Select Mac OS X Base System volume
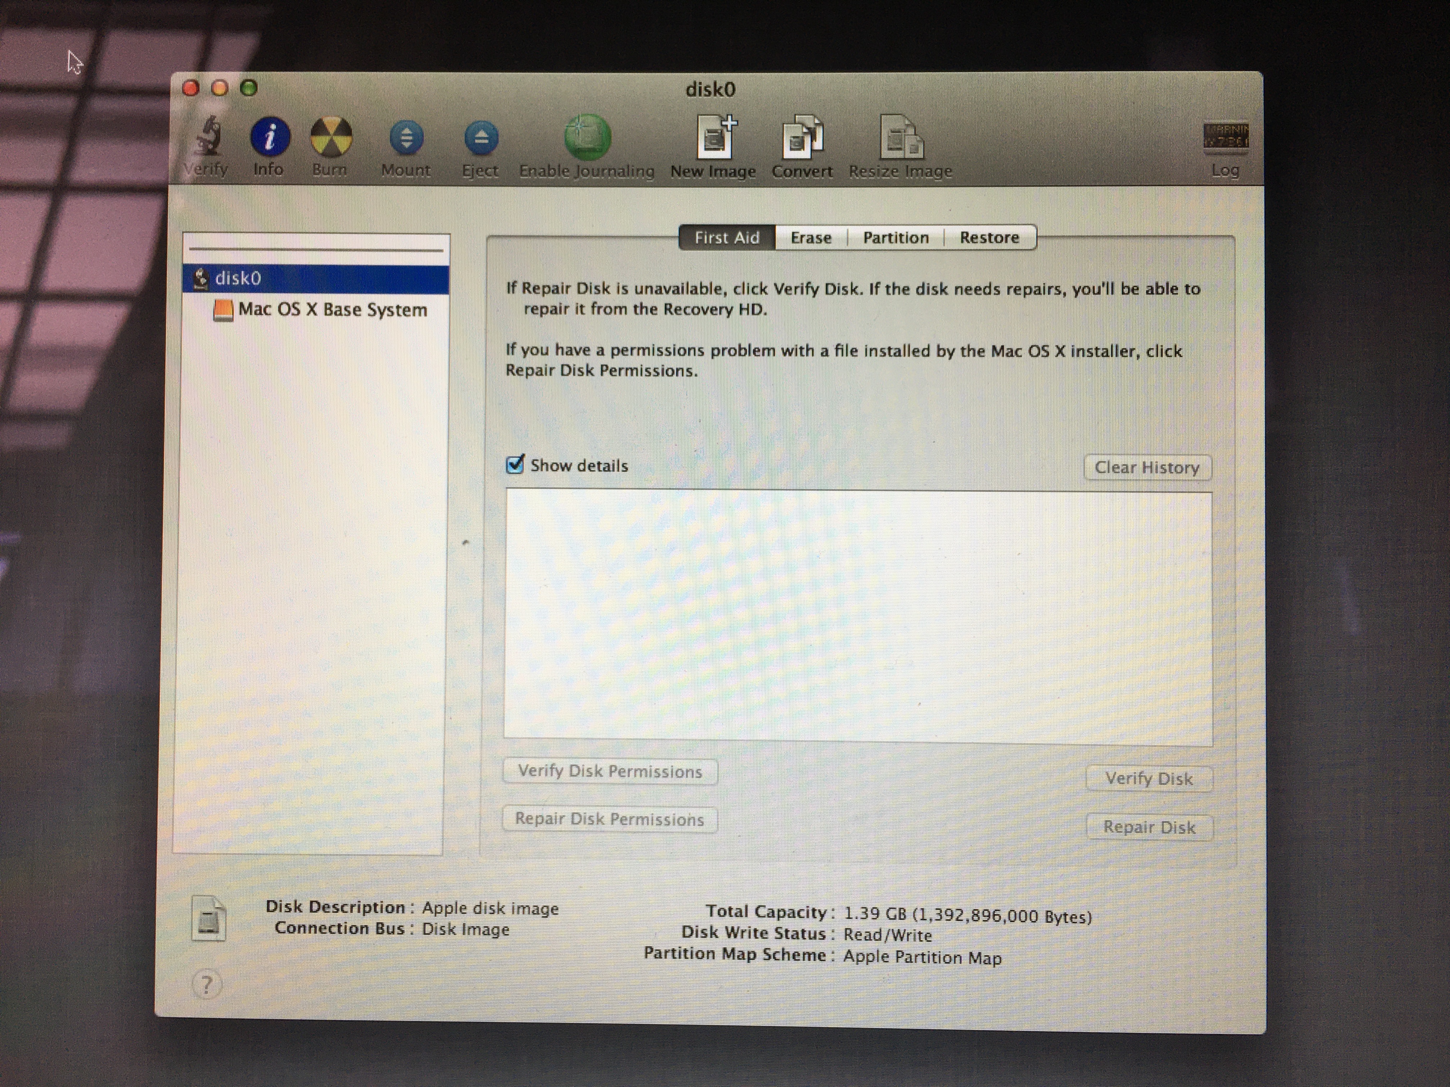The height and width of the screenshot is (1087, 1450). coord(332,309)
